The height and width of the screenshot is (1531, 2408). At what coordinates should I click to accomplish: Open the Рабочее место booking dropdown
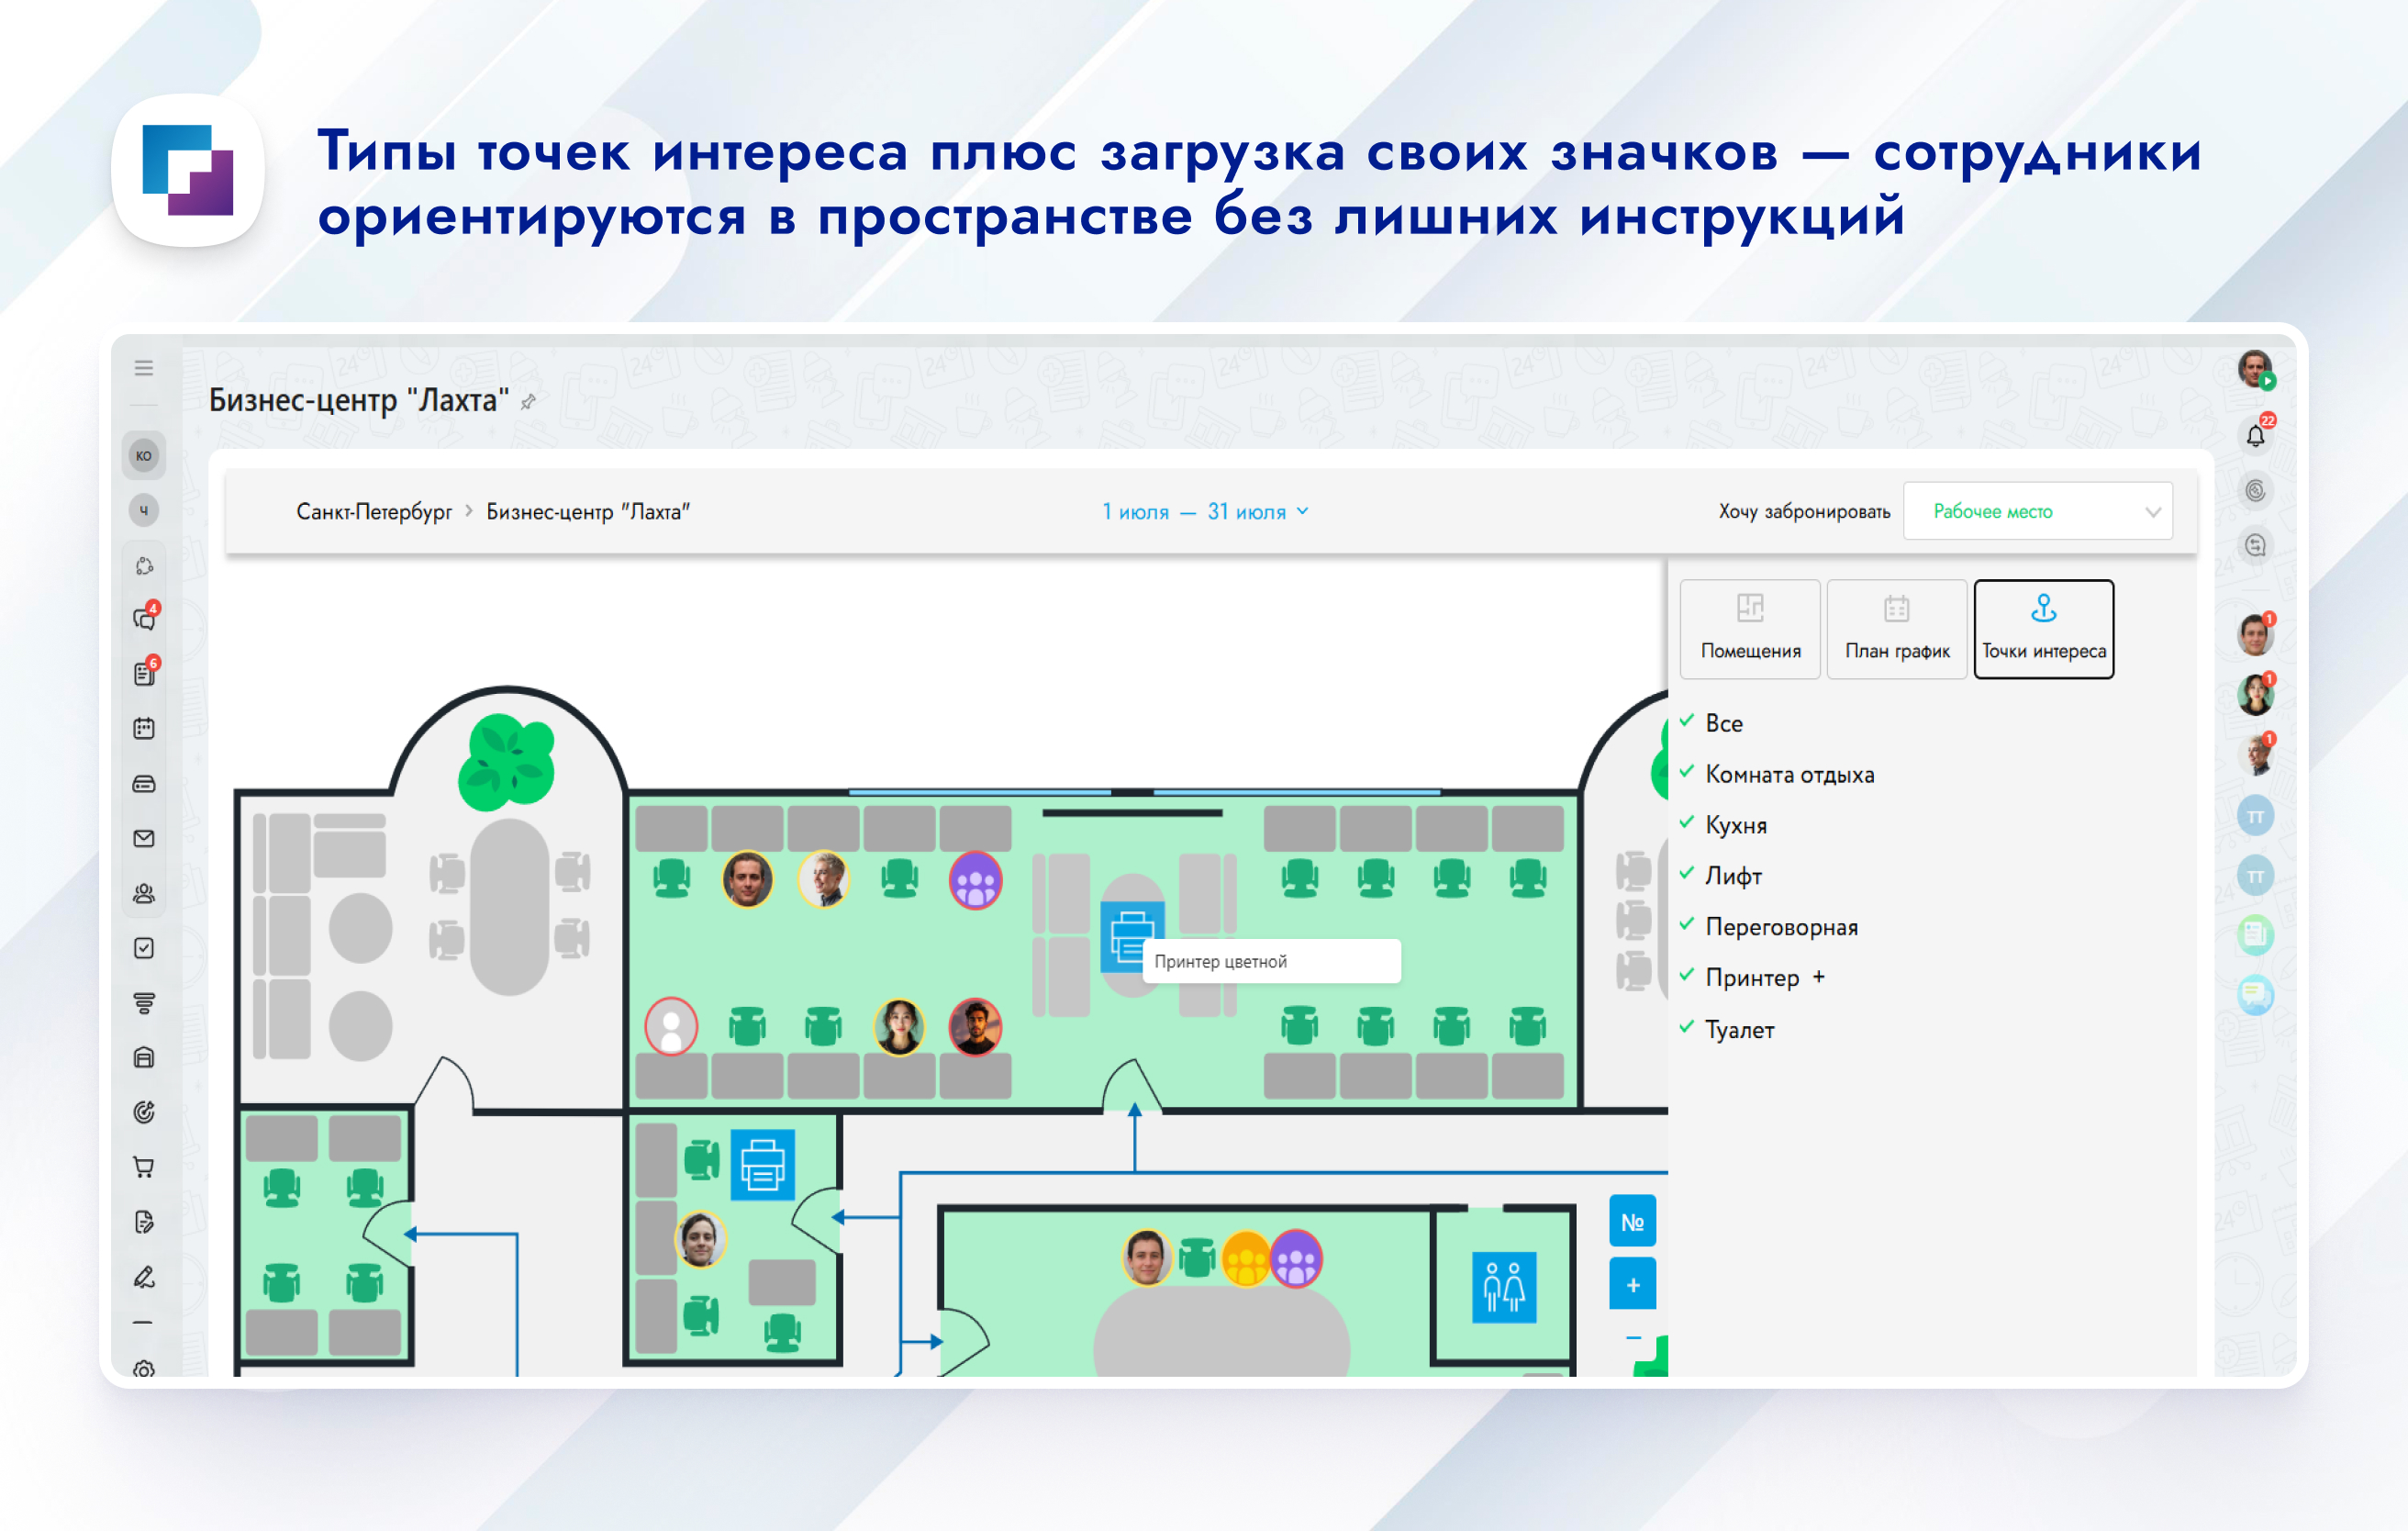pyautogui.click(x=2037, y=511)
